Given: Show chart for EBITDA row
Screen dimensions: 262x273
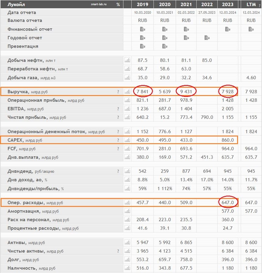Looking at the screenshot, I should (127, 109).
